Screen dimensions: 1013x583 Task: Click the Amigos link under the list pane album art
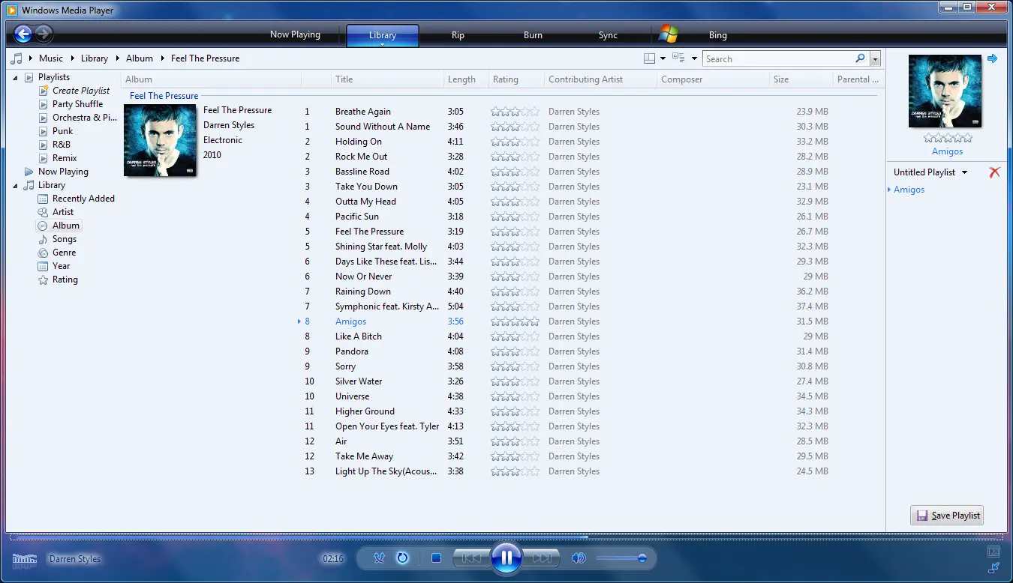[x=947, y=151]
